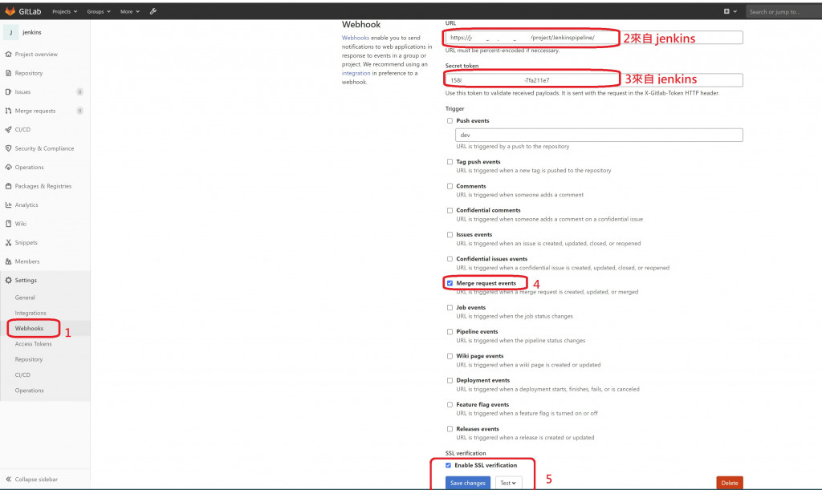This screenshot has width=822, height=490.
Task: Open the Packages & Registries icon
Action: (x=8, y=186)
